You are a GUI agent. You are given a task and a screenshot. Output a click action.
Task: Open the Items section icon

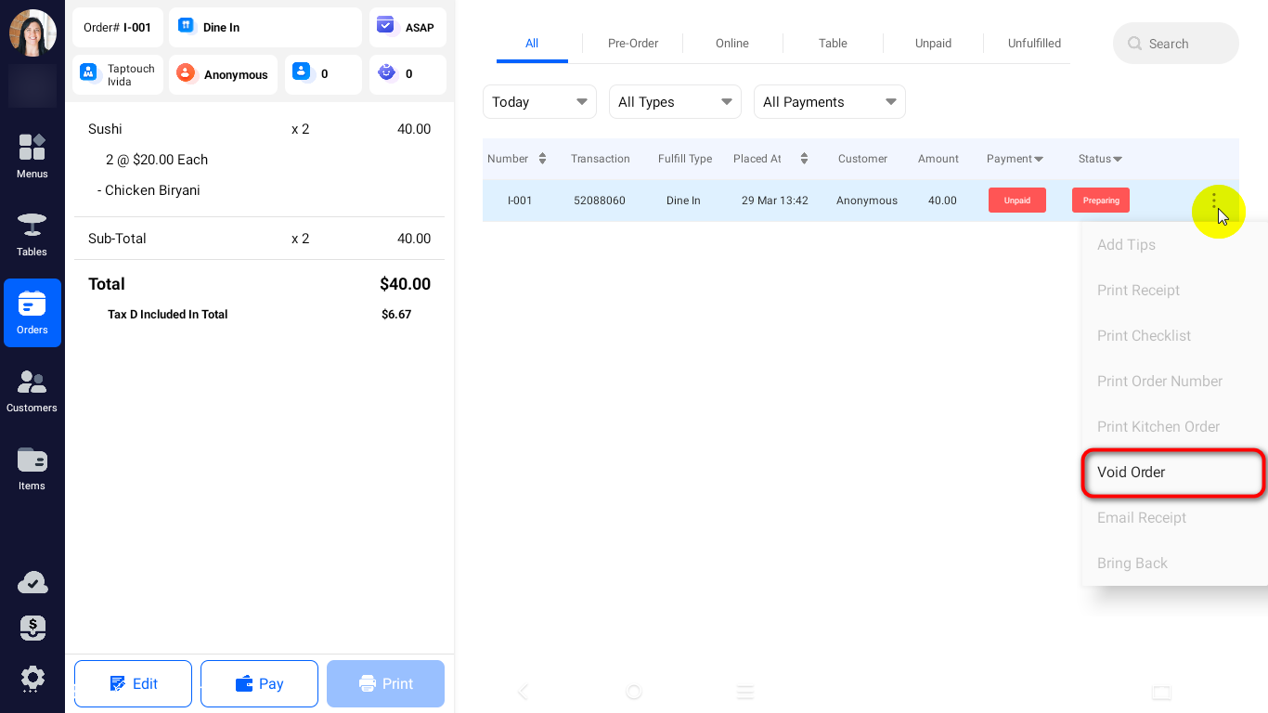32,469
